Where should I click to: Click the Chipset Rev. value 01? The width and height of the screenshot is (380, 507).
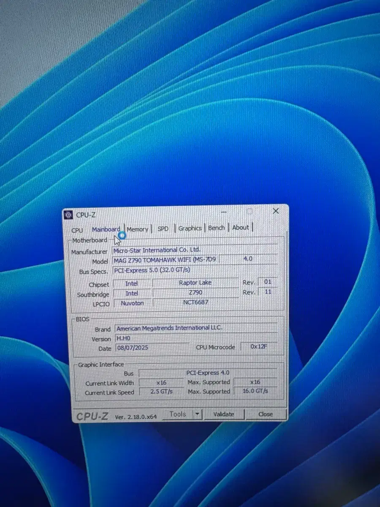pos(268,282)
